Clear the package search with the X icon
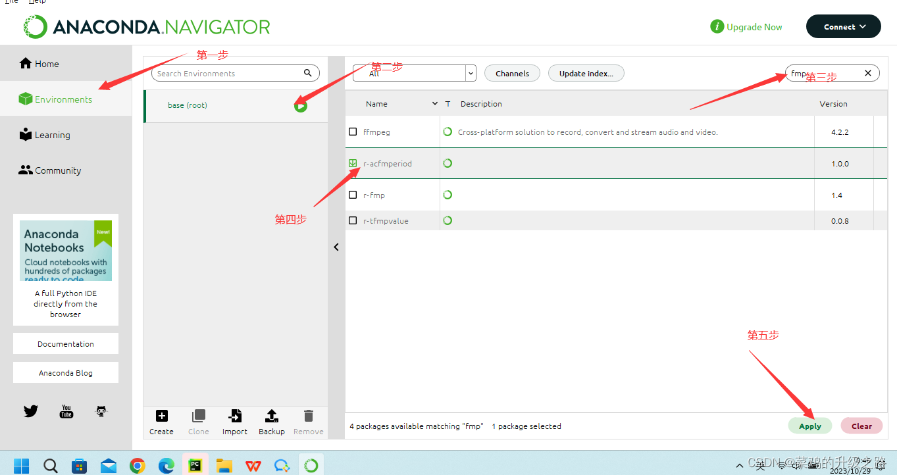 click(x=867, y=73)
